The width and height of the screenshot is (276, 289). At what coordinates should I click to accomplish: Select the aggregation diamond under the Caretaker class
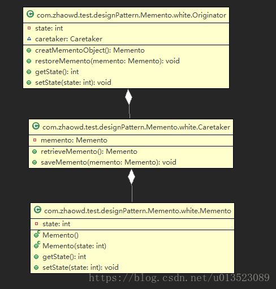131,177
